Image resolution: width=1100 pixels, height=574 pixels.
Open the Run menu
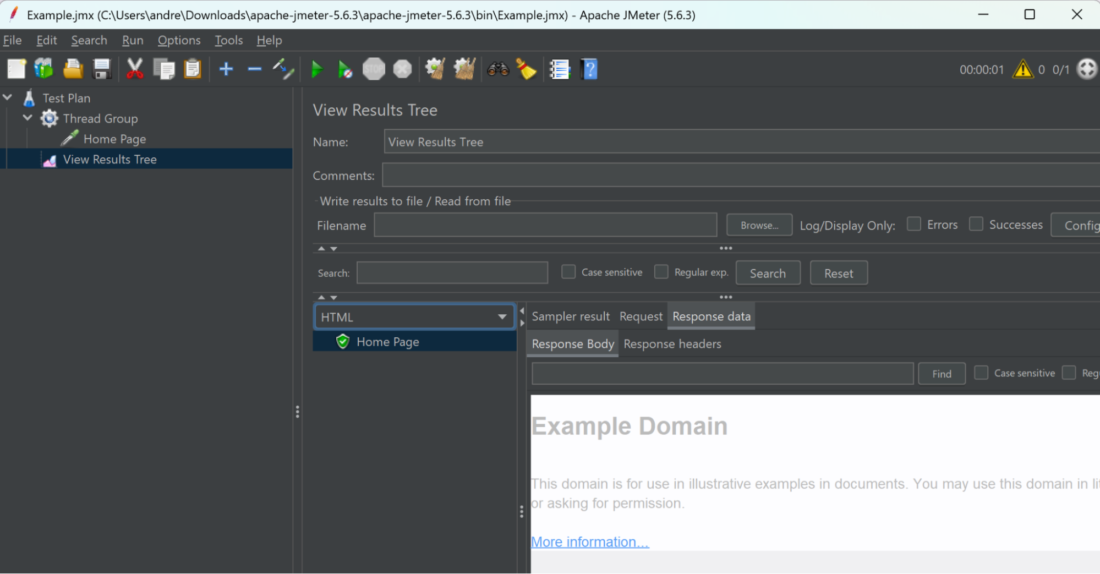(133, 40)
